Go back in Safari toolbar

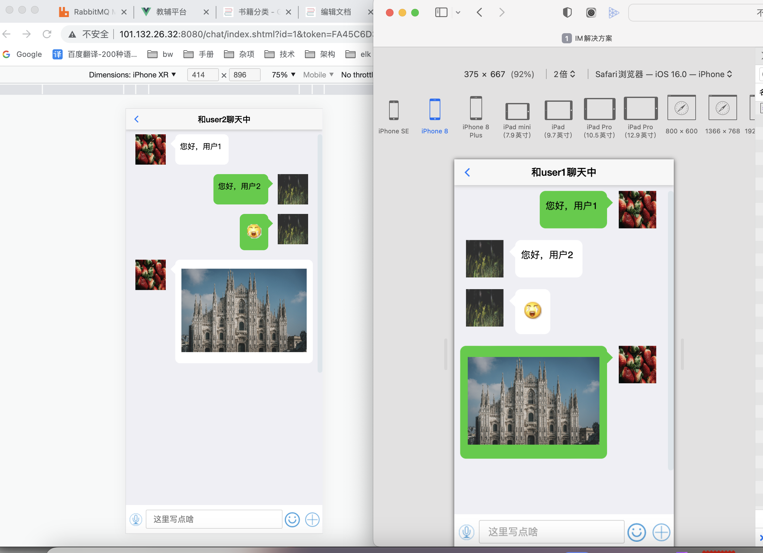[479, 12]
